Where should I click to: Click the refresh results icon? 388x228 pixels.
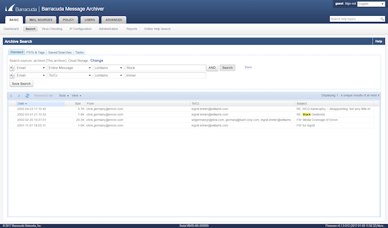[x=27, y=95]
